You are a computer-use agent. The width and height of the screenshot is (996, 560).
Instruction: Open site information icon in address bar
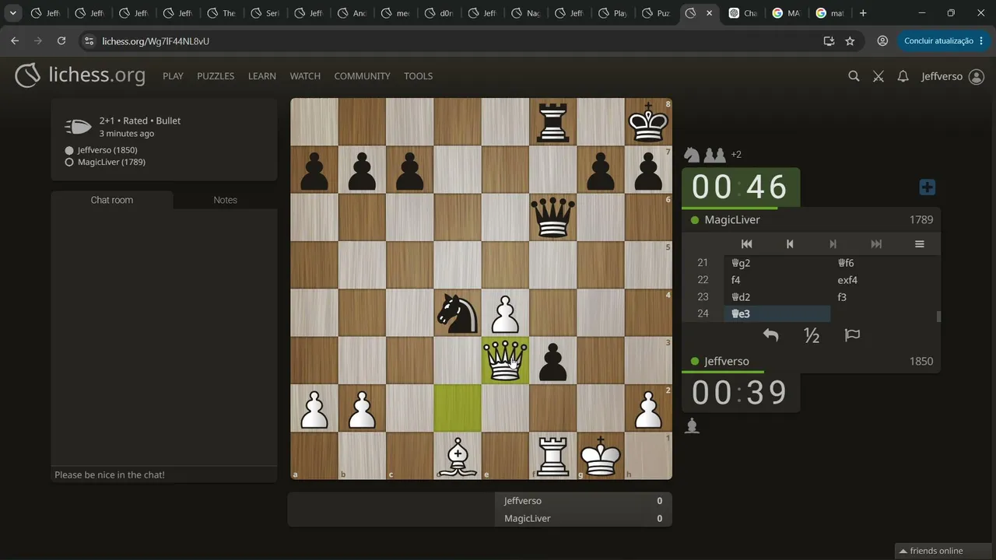(x=89, y=40)
